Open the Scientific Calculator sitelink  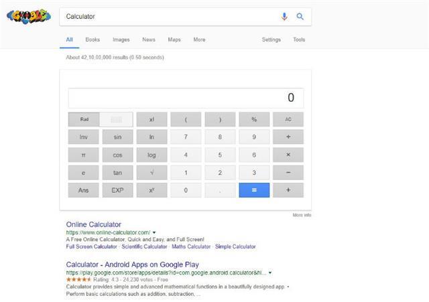tap(144, 246)
